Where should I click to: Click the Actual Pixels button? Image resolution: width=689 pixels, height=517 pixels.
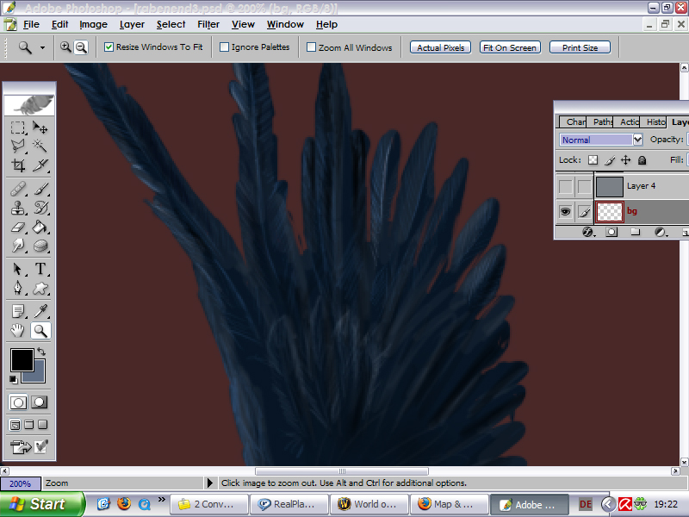click(440, 47)
